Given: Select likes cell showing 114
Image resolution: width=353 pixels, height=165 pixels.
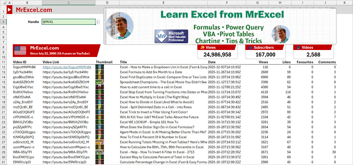Looking at the screenshot, I should 280,92.
